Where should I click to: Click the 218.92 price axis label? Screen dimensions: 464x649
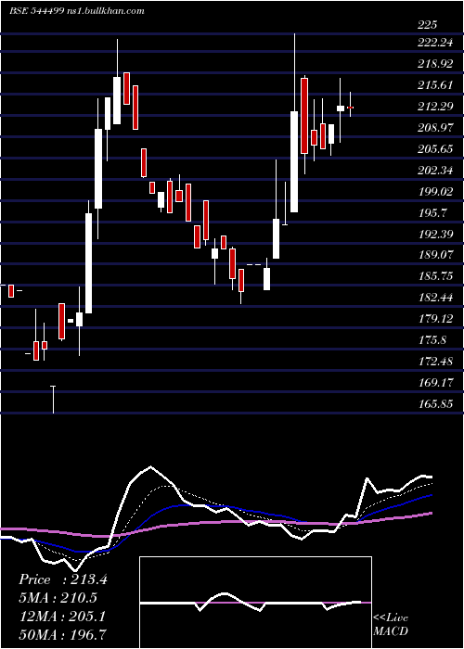coord(435,64)
